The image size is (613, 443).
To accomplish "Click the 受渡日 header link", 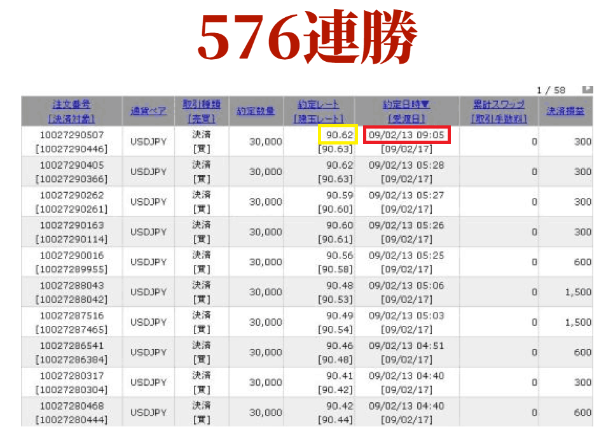I will (406, 118).
